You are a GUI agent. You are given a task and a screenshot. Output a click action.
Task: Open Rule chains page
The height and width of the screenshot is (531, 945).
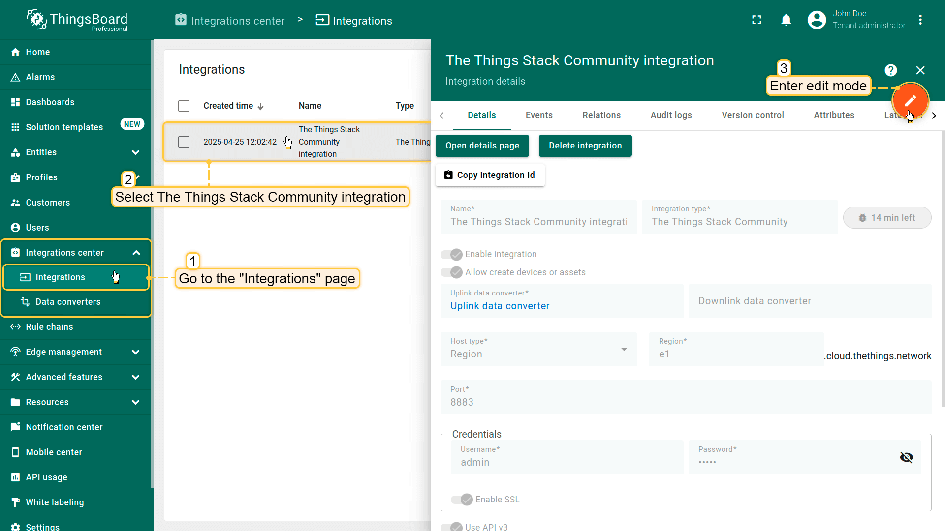click(49, 327)
